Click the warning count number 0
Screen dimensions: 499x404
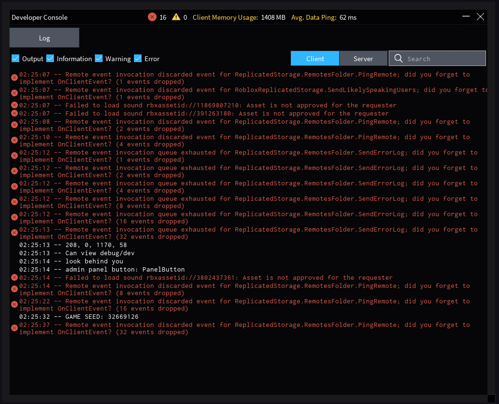point(185,17)
